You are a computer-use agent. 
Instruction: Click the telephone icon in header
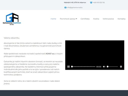point(91,2)
